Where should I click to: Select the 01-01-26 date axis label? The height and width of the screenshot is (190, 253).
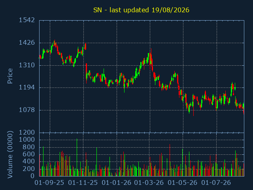(117, 183)
